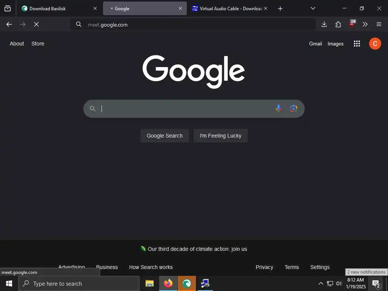Open the About link

tap(17, 44)
